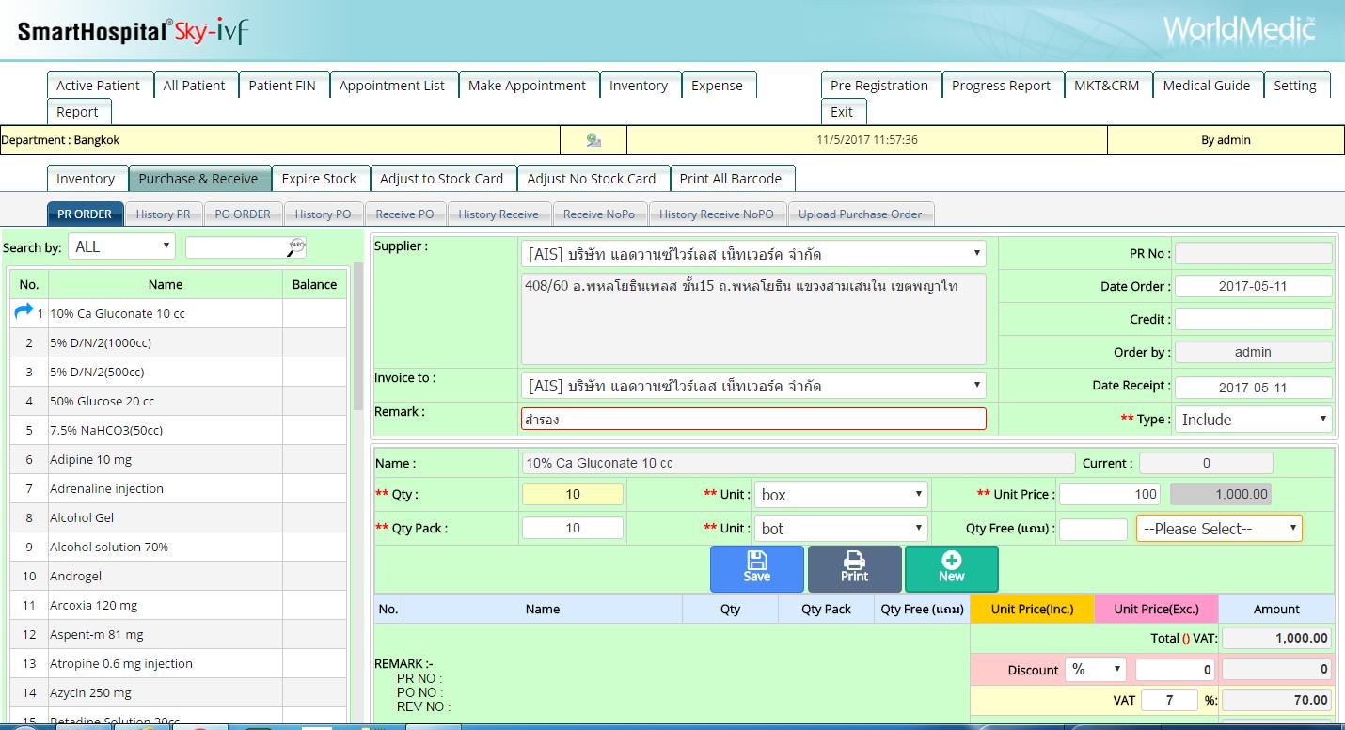Open Expire Stock tab
This screenshot has height=730, width=1345.
pyautogui.click(x=319, y=178)
